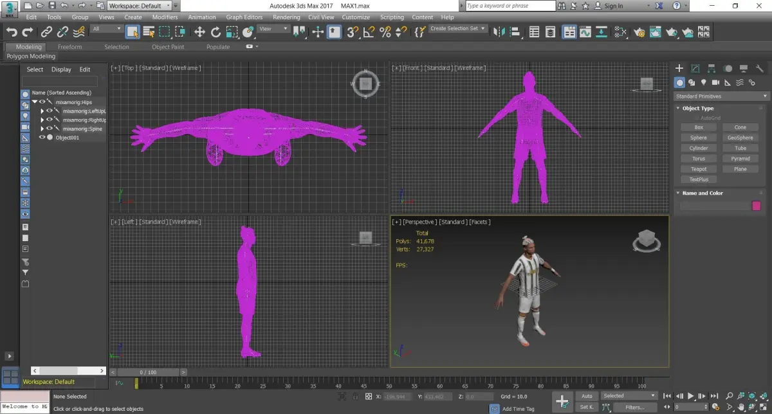This screenshot has width=772, height=414.
Task: Open the Workspace: Default dropdown
Action: 140,6
